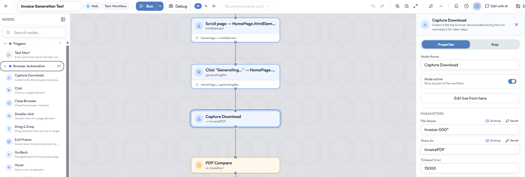The image size is (525, 177).
Task: Open Bindings for File Name
Action: coord(493,121)
